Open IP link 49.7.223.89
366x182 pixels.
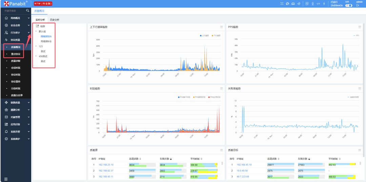click(243, 177)
